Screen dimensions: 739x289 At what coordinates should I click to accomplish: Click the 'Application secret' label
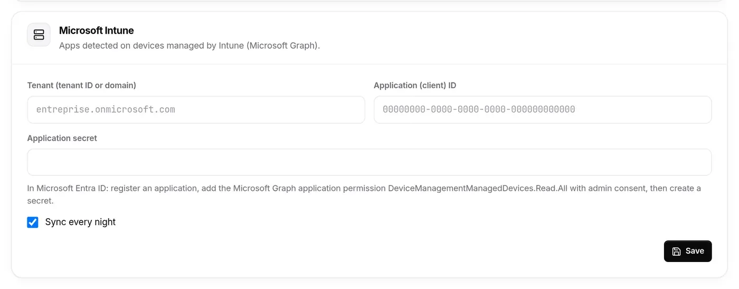click(62, 138)
